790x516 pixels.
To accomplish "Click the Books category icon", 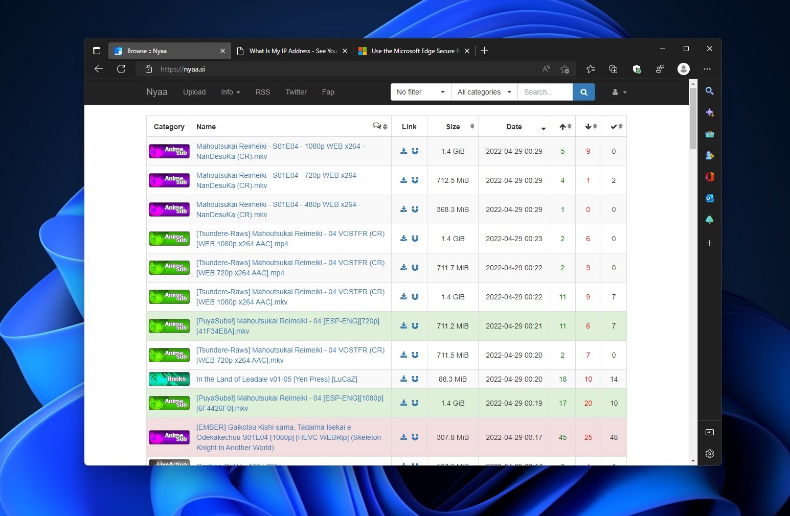I will coord(169,379).
